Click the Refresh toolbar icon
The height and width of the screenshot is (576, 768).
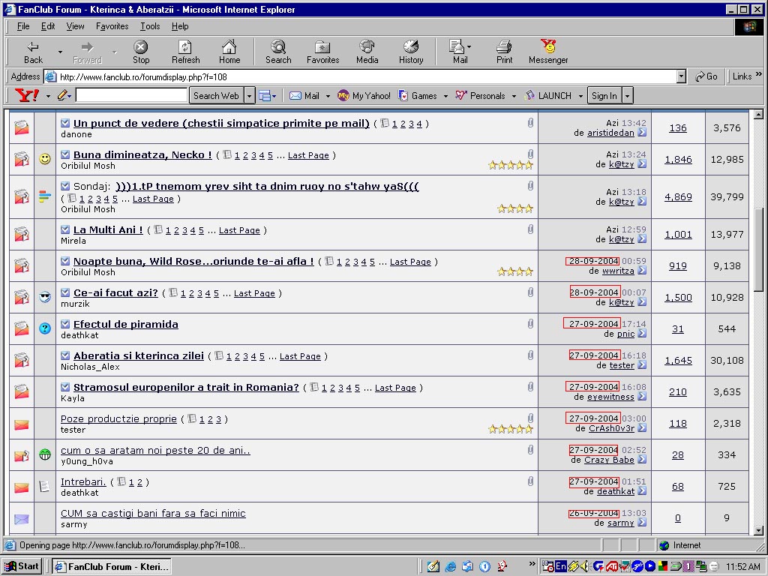[x=185, y=51]
